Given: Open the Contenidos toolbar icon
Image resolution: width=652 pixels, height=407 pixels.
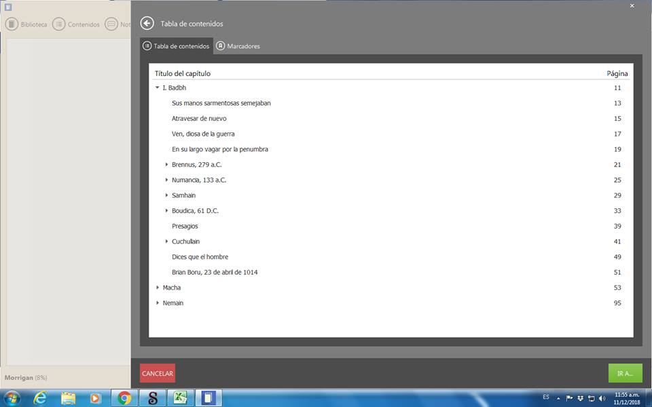Looking at the screenshot, I should pyautogui.click(x=59, y=24).
